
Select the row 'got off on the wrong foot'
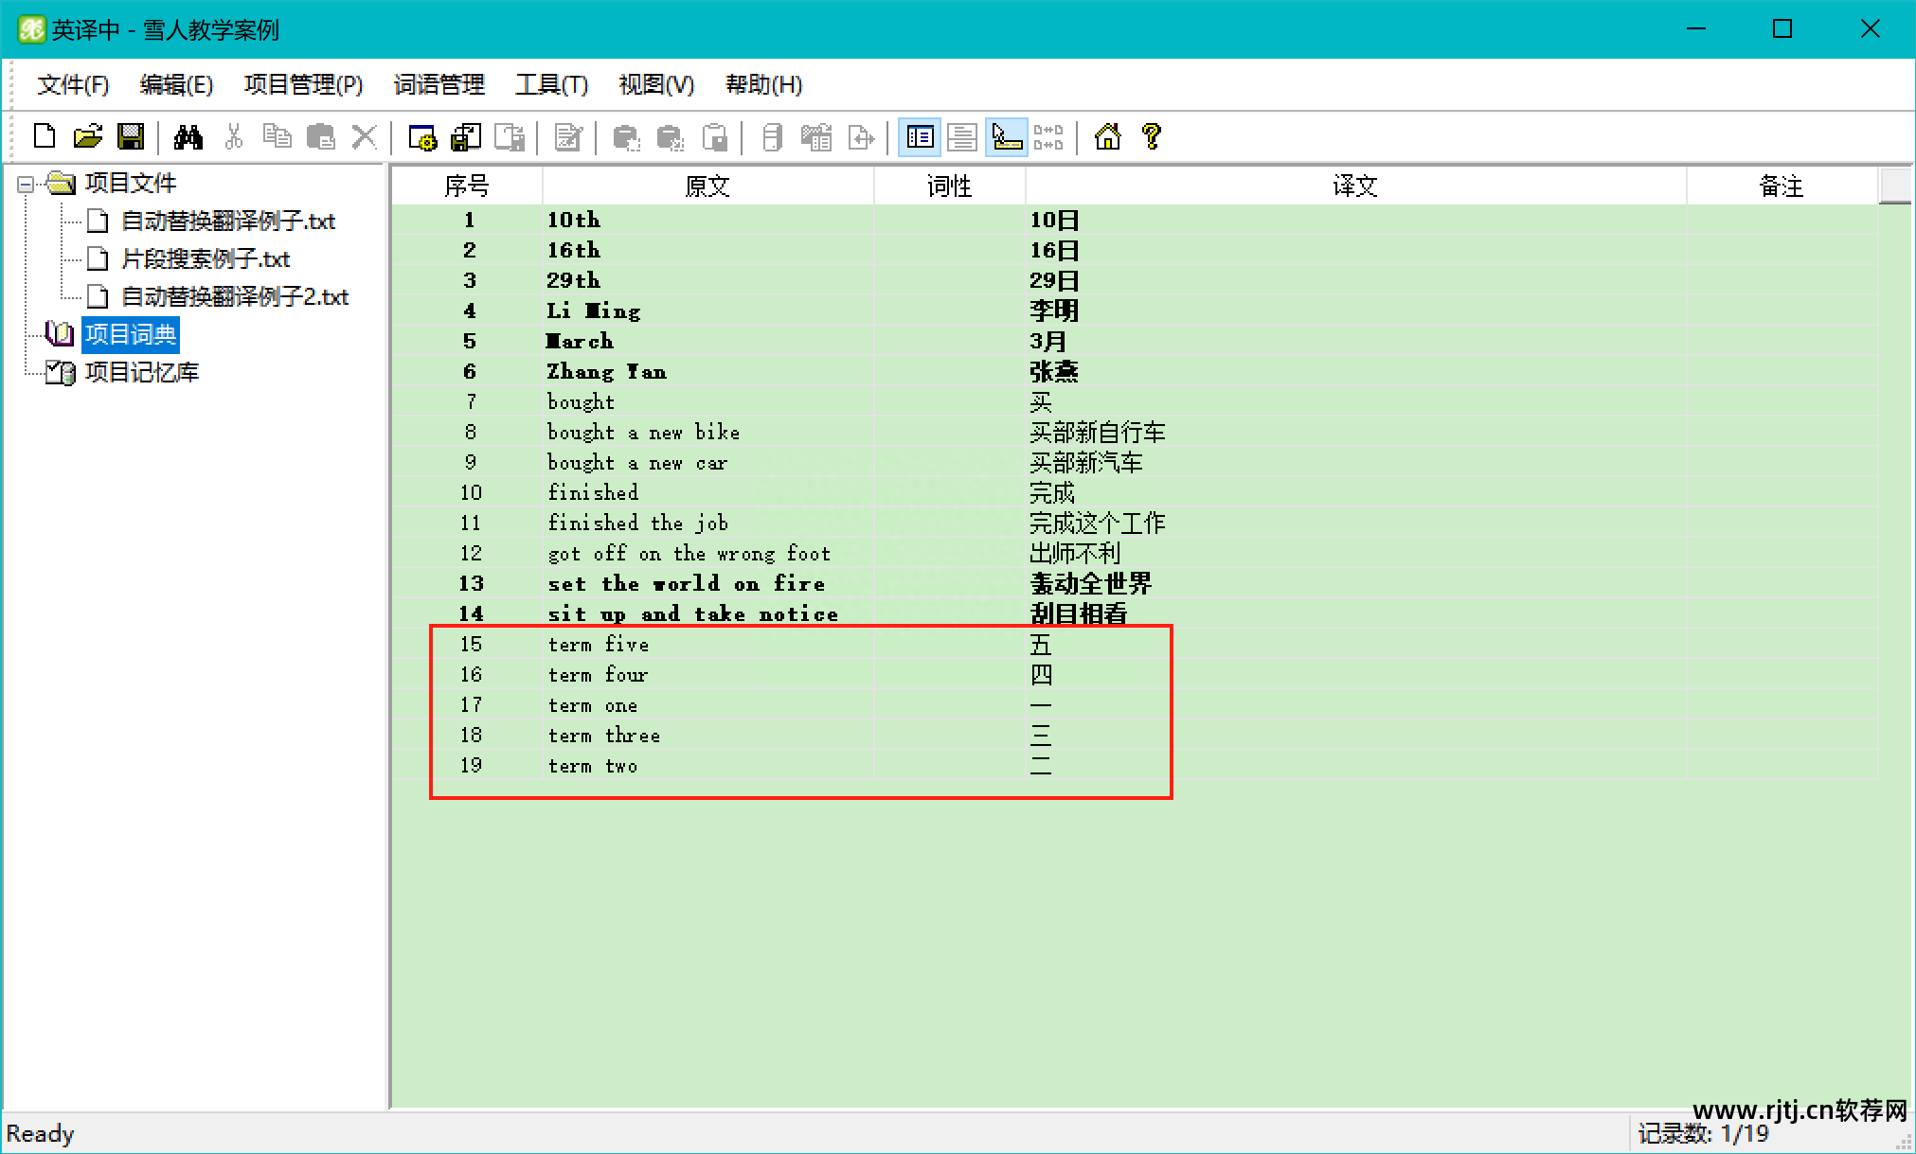click(x=689, y=553)
